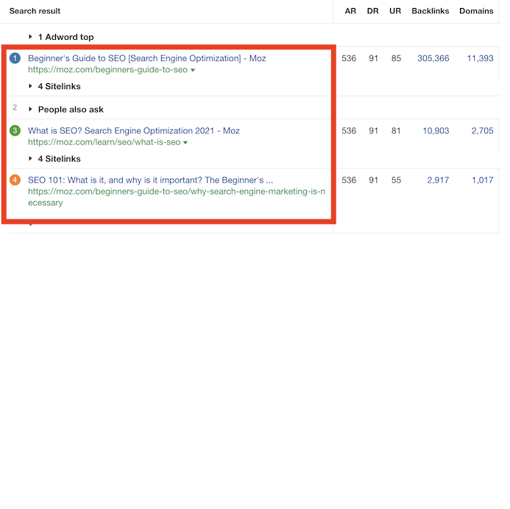Select position number 2 beside People also ask

pyautogui.click(x=15, y=108)
